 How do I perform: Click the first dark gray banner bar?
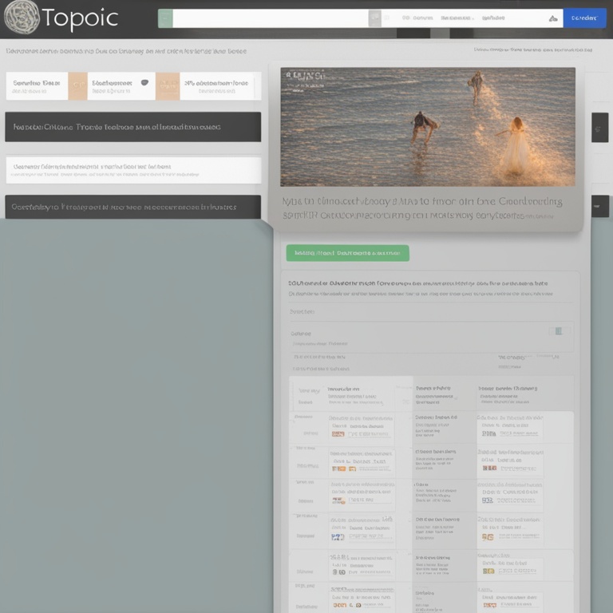132,127
